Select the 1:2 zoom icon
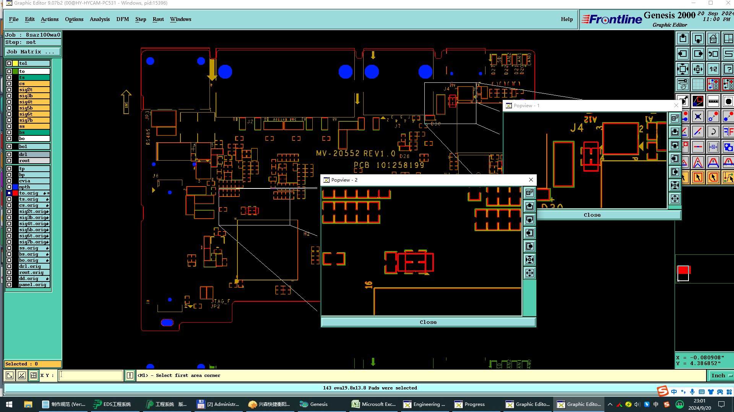Viewport: 734px width, 412px height. tap(713, 69)
